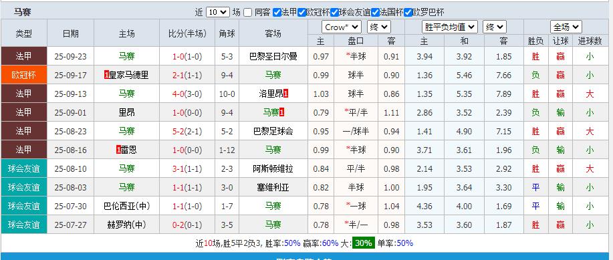Image resolution: width=613 pixels, height=260 pixels.
Task: Click score 2-1(1-1) against 皇家马德里
Action: tap(187, 76)
